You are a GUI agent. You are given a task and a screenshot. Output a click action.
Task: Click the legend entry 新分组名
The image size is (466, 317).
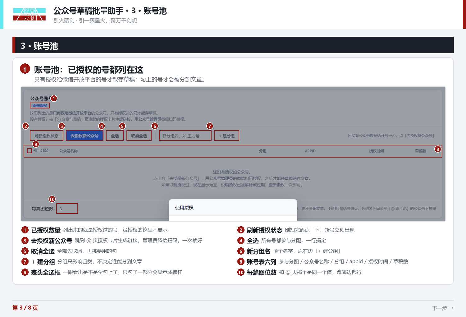click(258, 251)
